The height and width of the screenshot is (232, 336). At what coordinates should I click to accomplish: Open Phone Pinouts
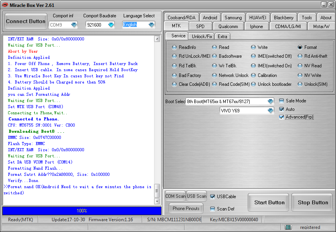pyautogui.click(x=186, y=209)
